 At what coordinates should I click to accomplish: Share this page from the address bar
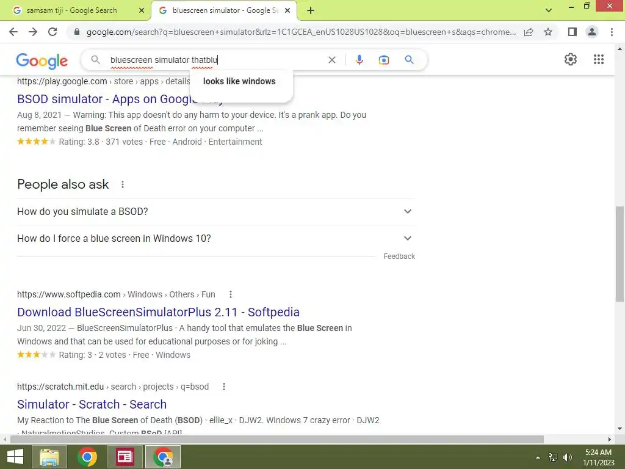click(529, 32)
